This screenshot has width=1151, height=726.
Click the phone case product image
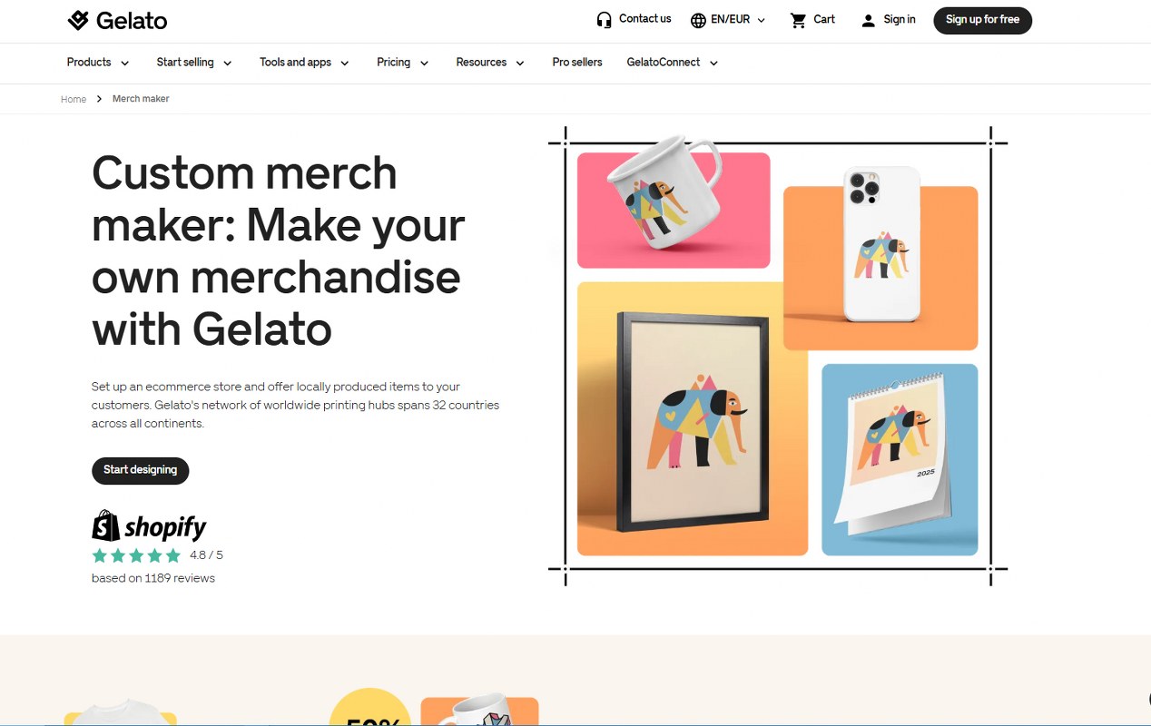(880, 259)
